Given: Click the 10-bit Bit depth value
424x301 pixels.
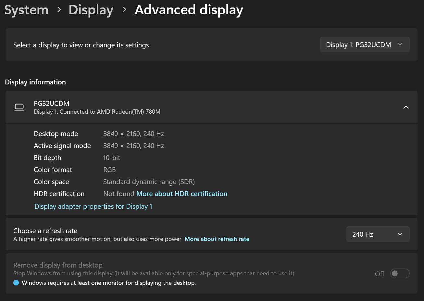Looking at the screenshot, I should point(112,158).
